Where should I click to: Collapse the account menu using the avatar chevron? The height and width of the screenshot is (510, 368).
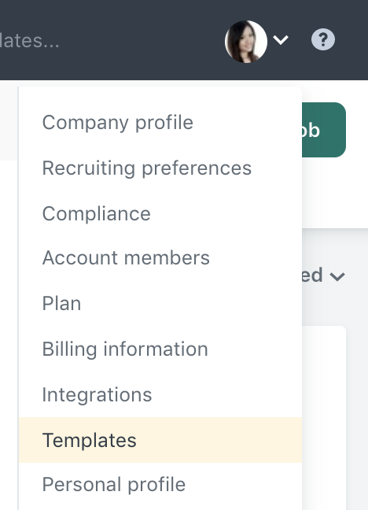pyautogui.click(x=281, y=40)
